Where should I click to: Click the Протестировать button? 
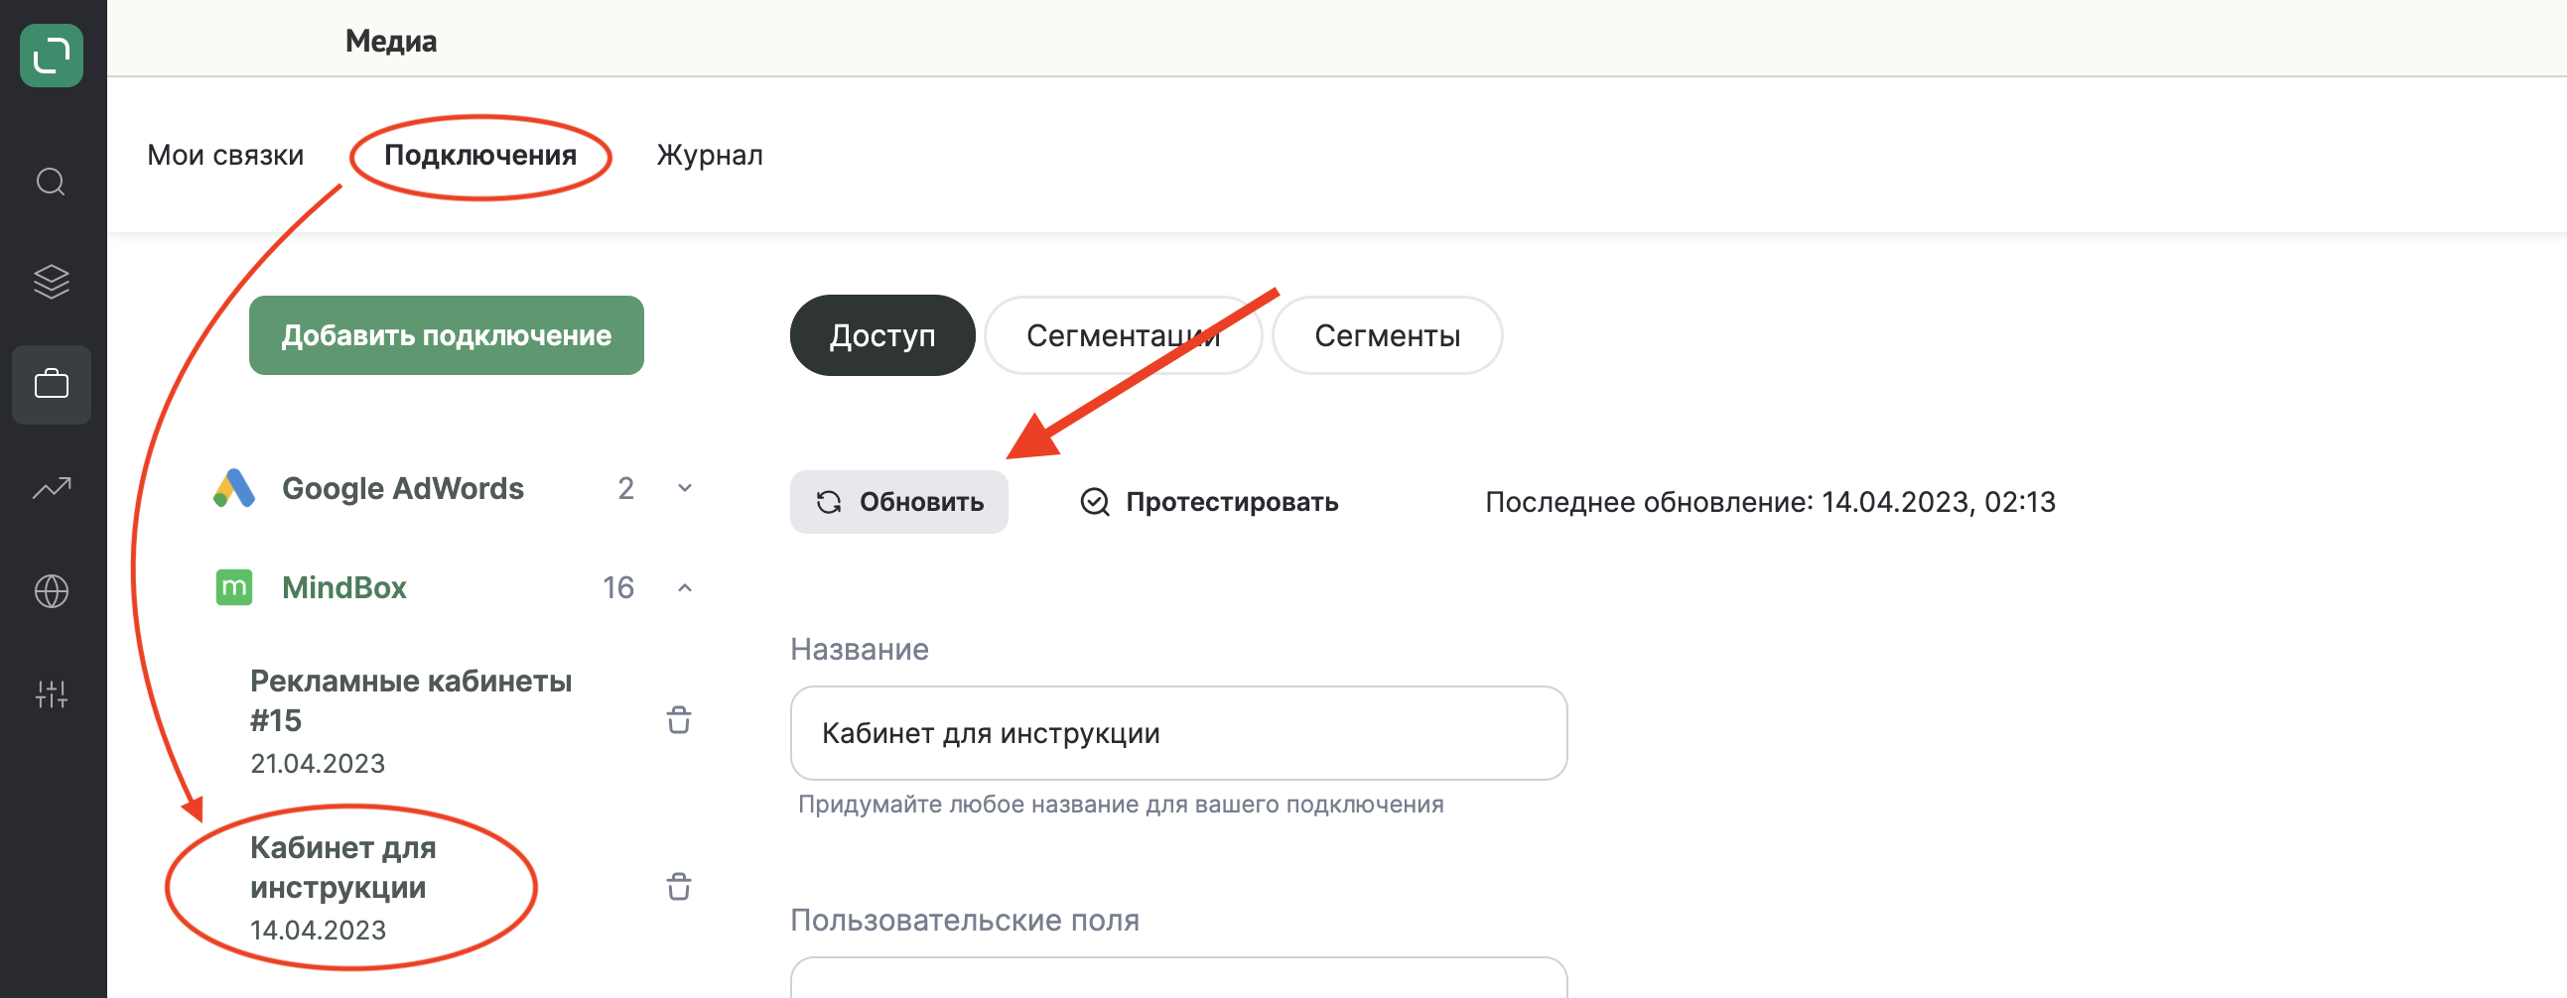1209,502
